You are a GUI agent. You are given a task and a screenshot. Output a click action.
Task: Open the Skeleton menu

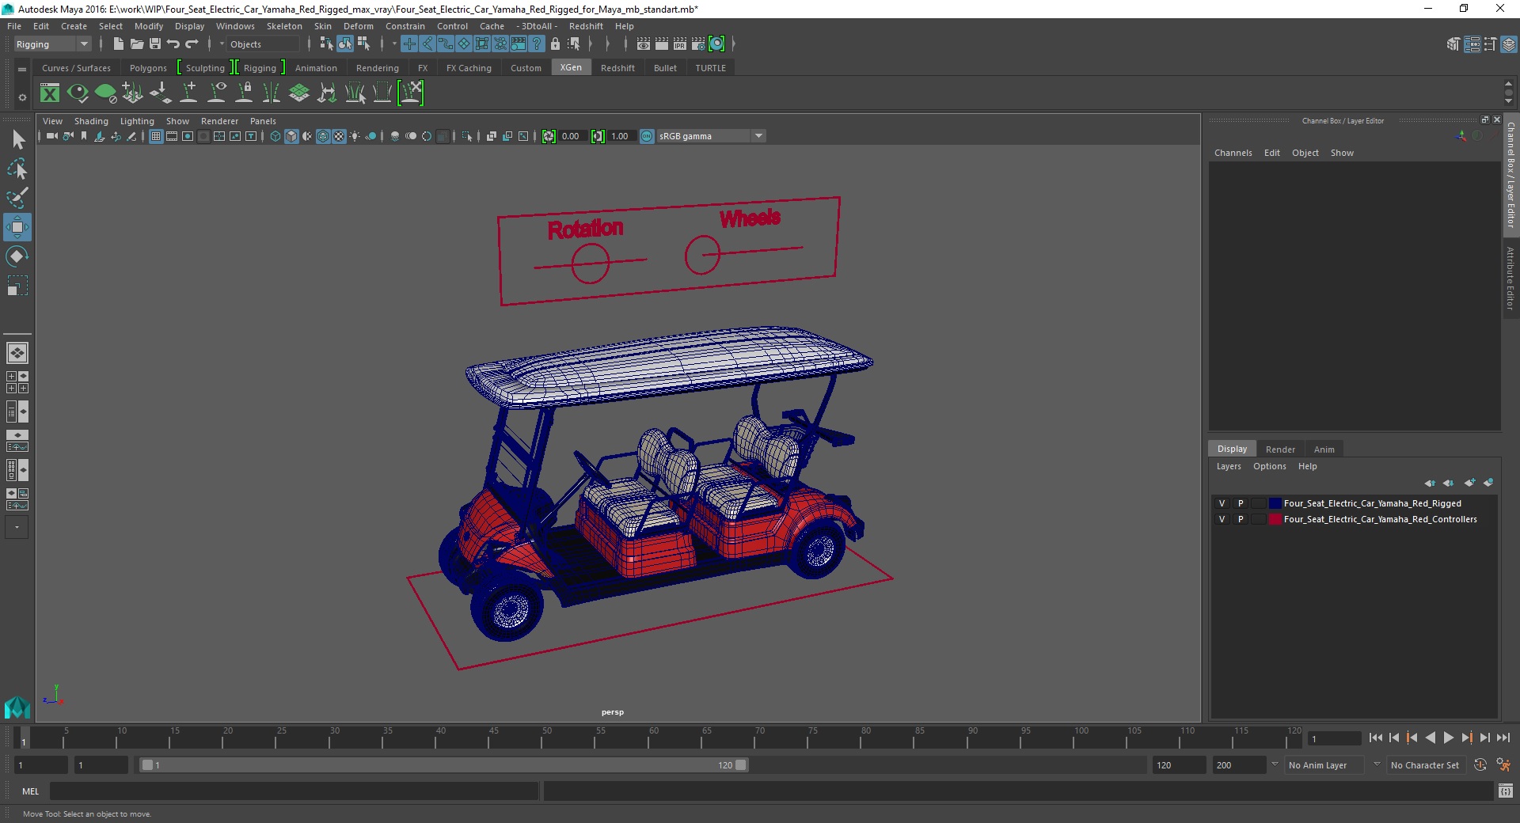coord(284,26)
